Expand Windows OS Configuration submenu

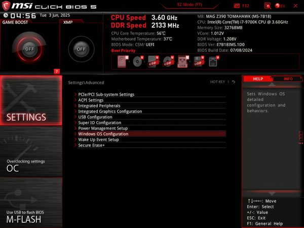click(x=103, y=134)
